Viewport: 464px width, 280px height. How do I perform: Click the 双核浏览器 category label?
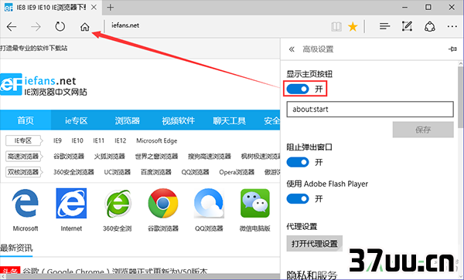pyautogui.click(x=23, y=172)
